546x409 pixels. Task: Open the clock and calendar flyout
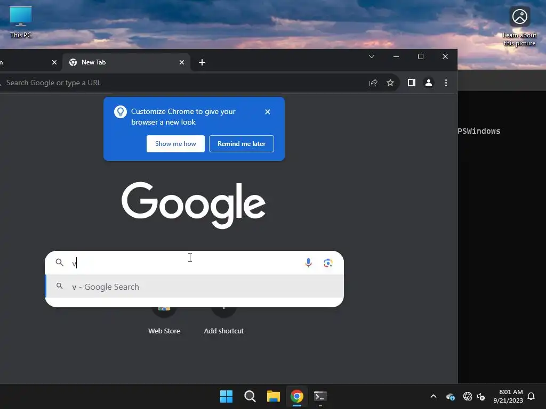(508, 396)
